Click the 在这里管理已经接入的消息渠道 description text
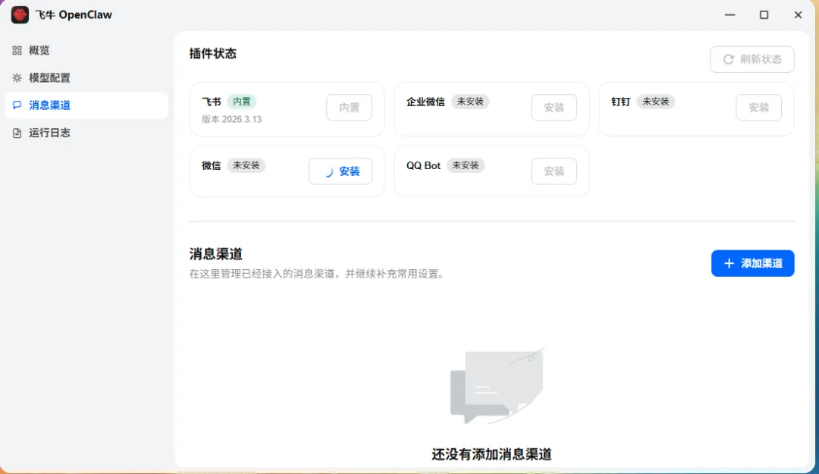Screen dimensions: 819x474 316,274
